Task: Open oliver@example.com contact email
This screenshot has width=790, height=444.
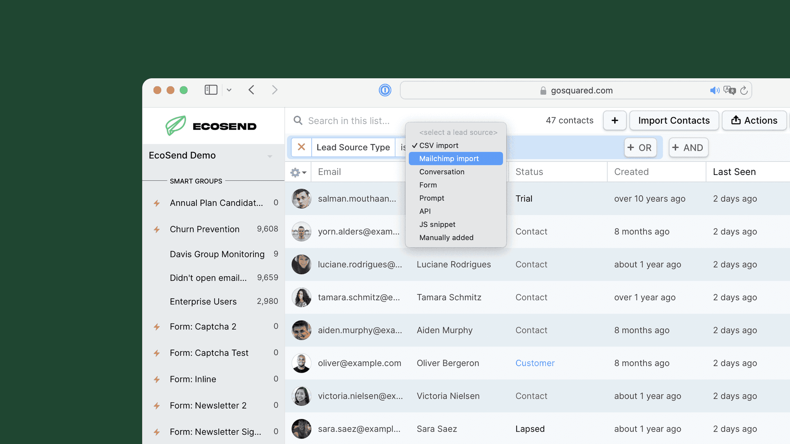Action: click(x=360, y=363)
